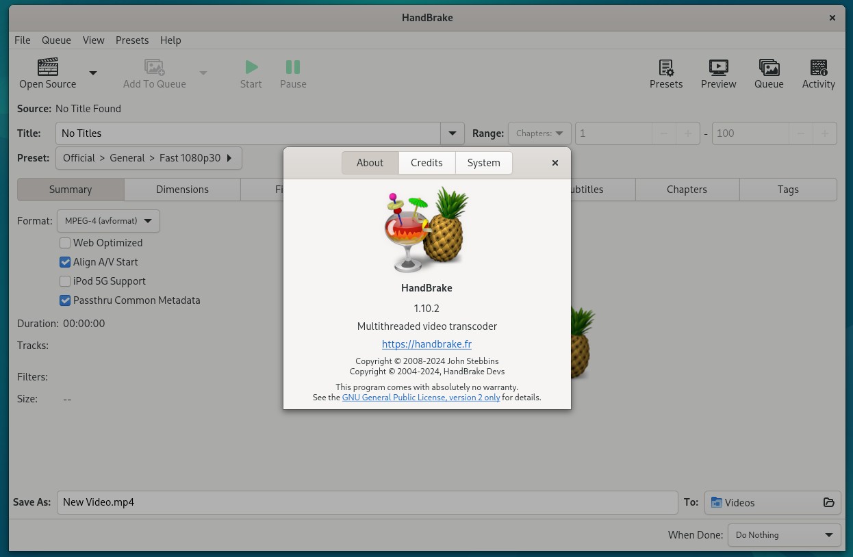This screenshot has height=557, width=853.
Task: Switch to the Summary tab
Action: point(71,190)
